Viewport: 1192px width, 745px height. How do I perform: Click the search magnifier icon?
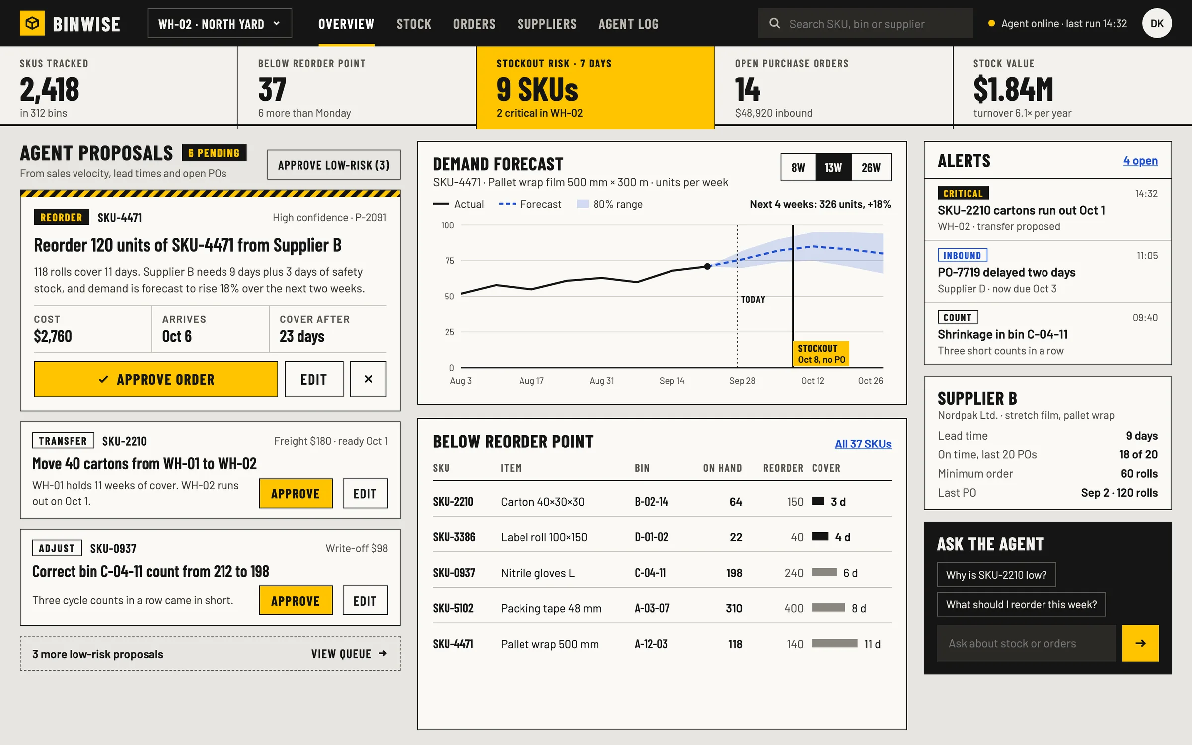point(774,23)
